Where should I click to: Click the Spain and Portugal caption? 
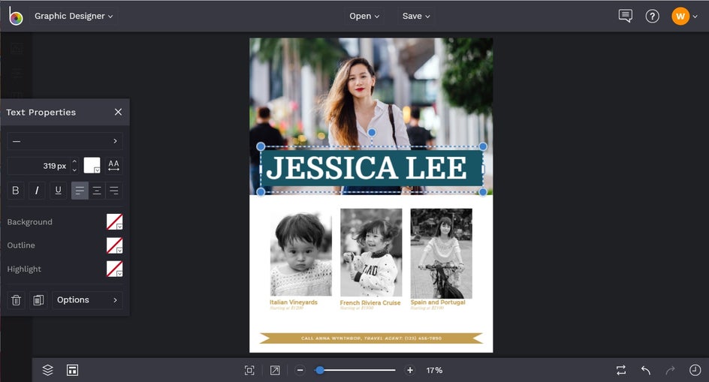click(x=438, y=302)
